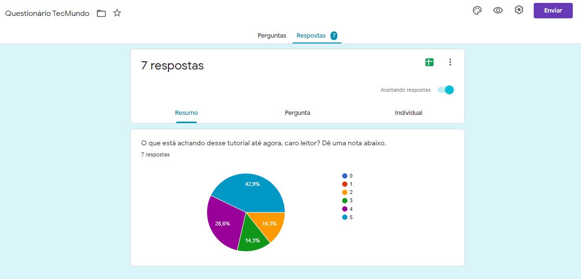
Task: Open the color palette theme customizer
Action: [x=477, y=10]
